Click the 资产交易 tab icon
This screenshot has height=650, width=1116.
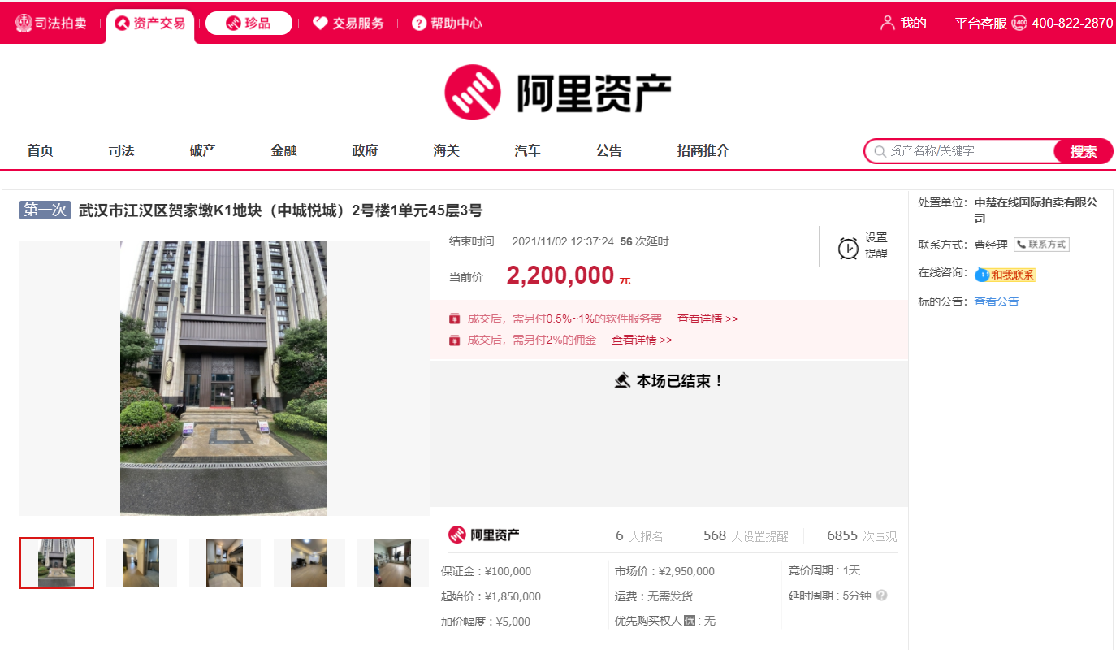[x=123, y=24]
